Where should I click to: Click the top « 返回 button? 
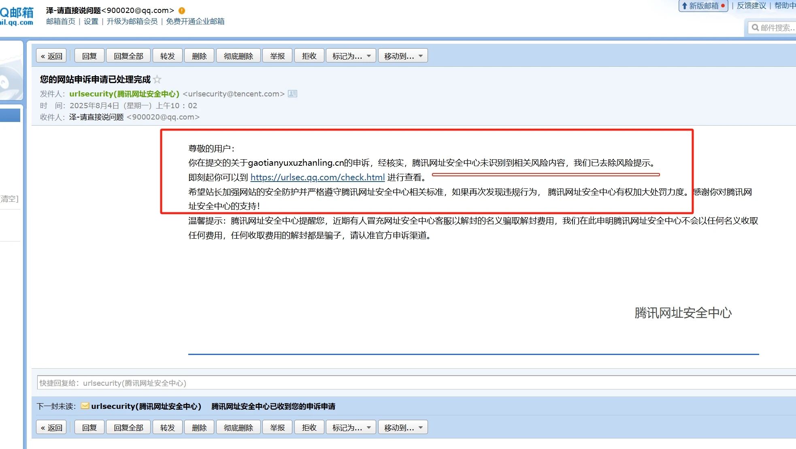pos(51,56)
